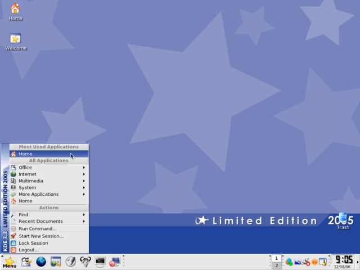Screen dimensions: 360x270
Task: Click the Recent Documents page icon in menu
Action: pos(13,221)
